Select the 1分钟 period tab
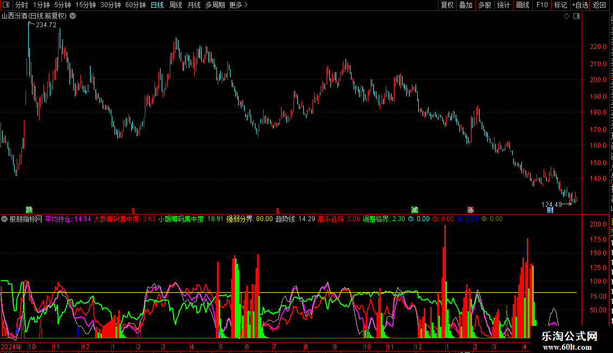The width and height of the screenshot is (613, 353). coord(41,5)
